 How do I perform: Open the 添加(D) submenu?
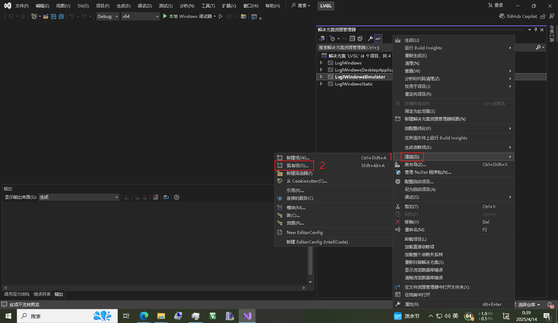click(x=453, y=157)
